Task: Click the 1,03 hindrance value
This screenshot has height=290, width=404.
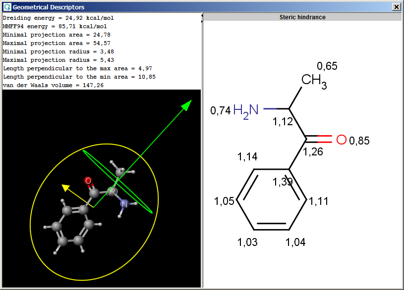Action: pos(247,242)
